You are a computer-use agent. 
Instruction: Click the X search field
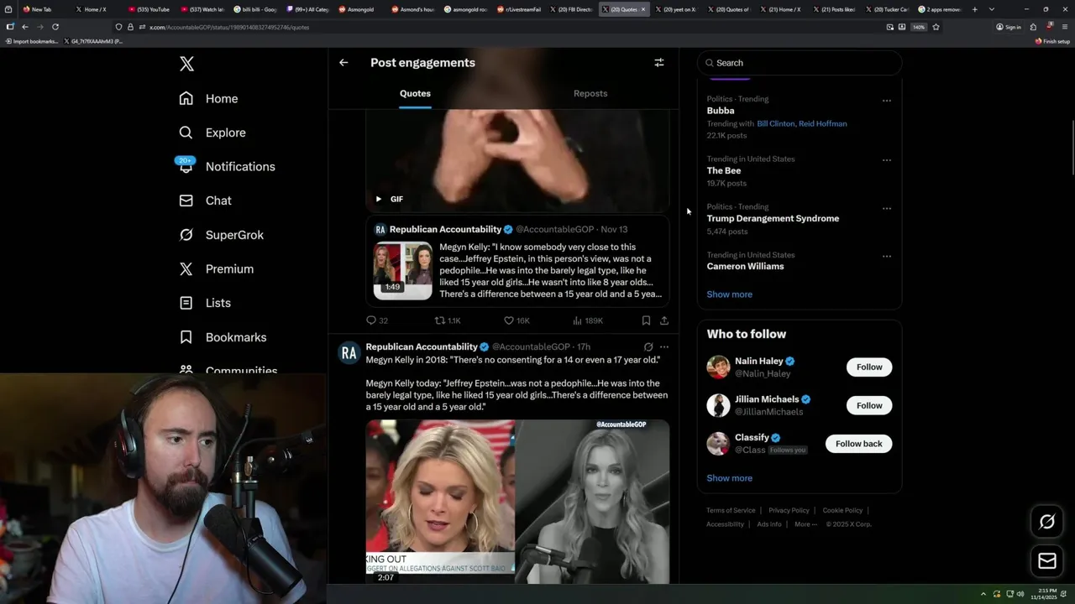(x=800, y=63)
